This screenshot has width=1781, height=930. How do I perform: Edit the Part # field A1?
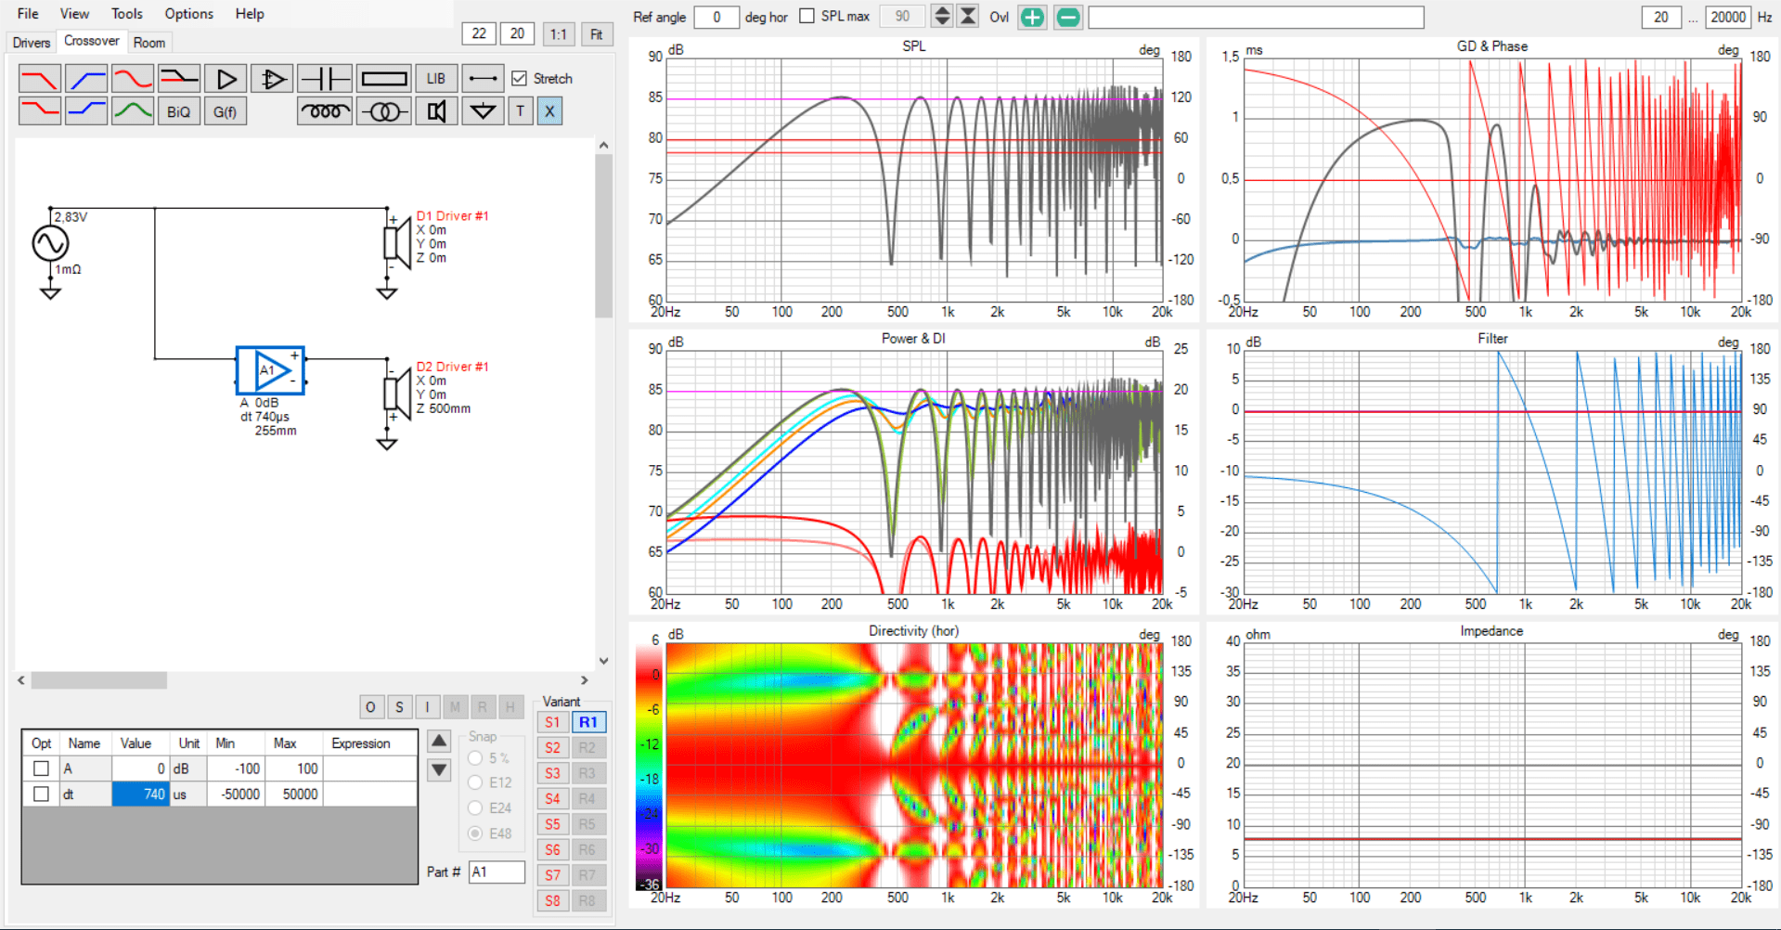tap(497, 872)
